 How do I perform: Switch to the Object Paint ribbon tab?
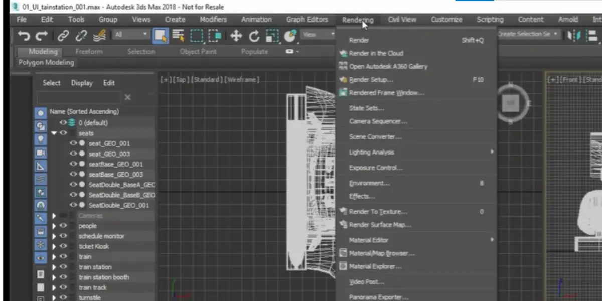[198, 52]
